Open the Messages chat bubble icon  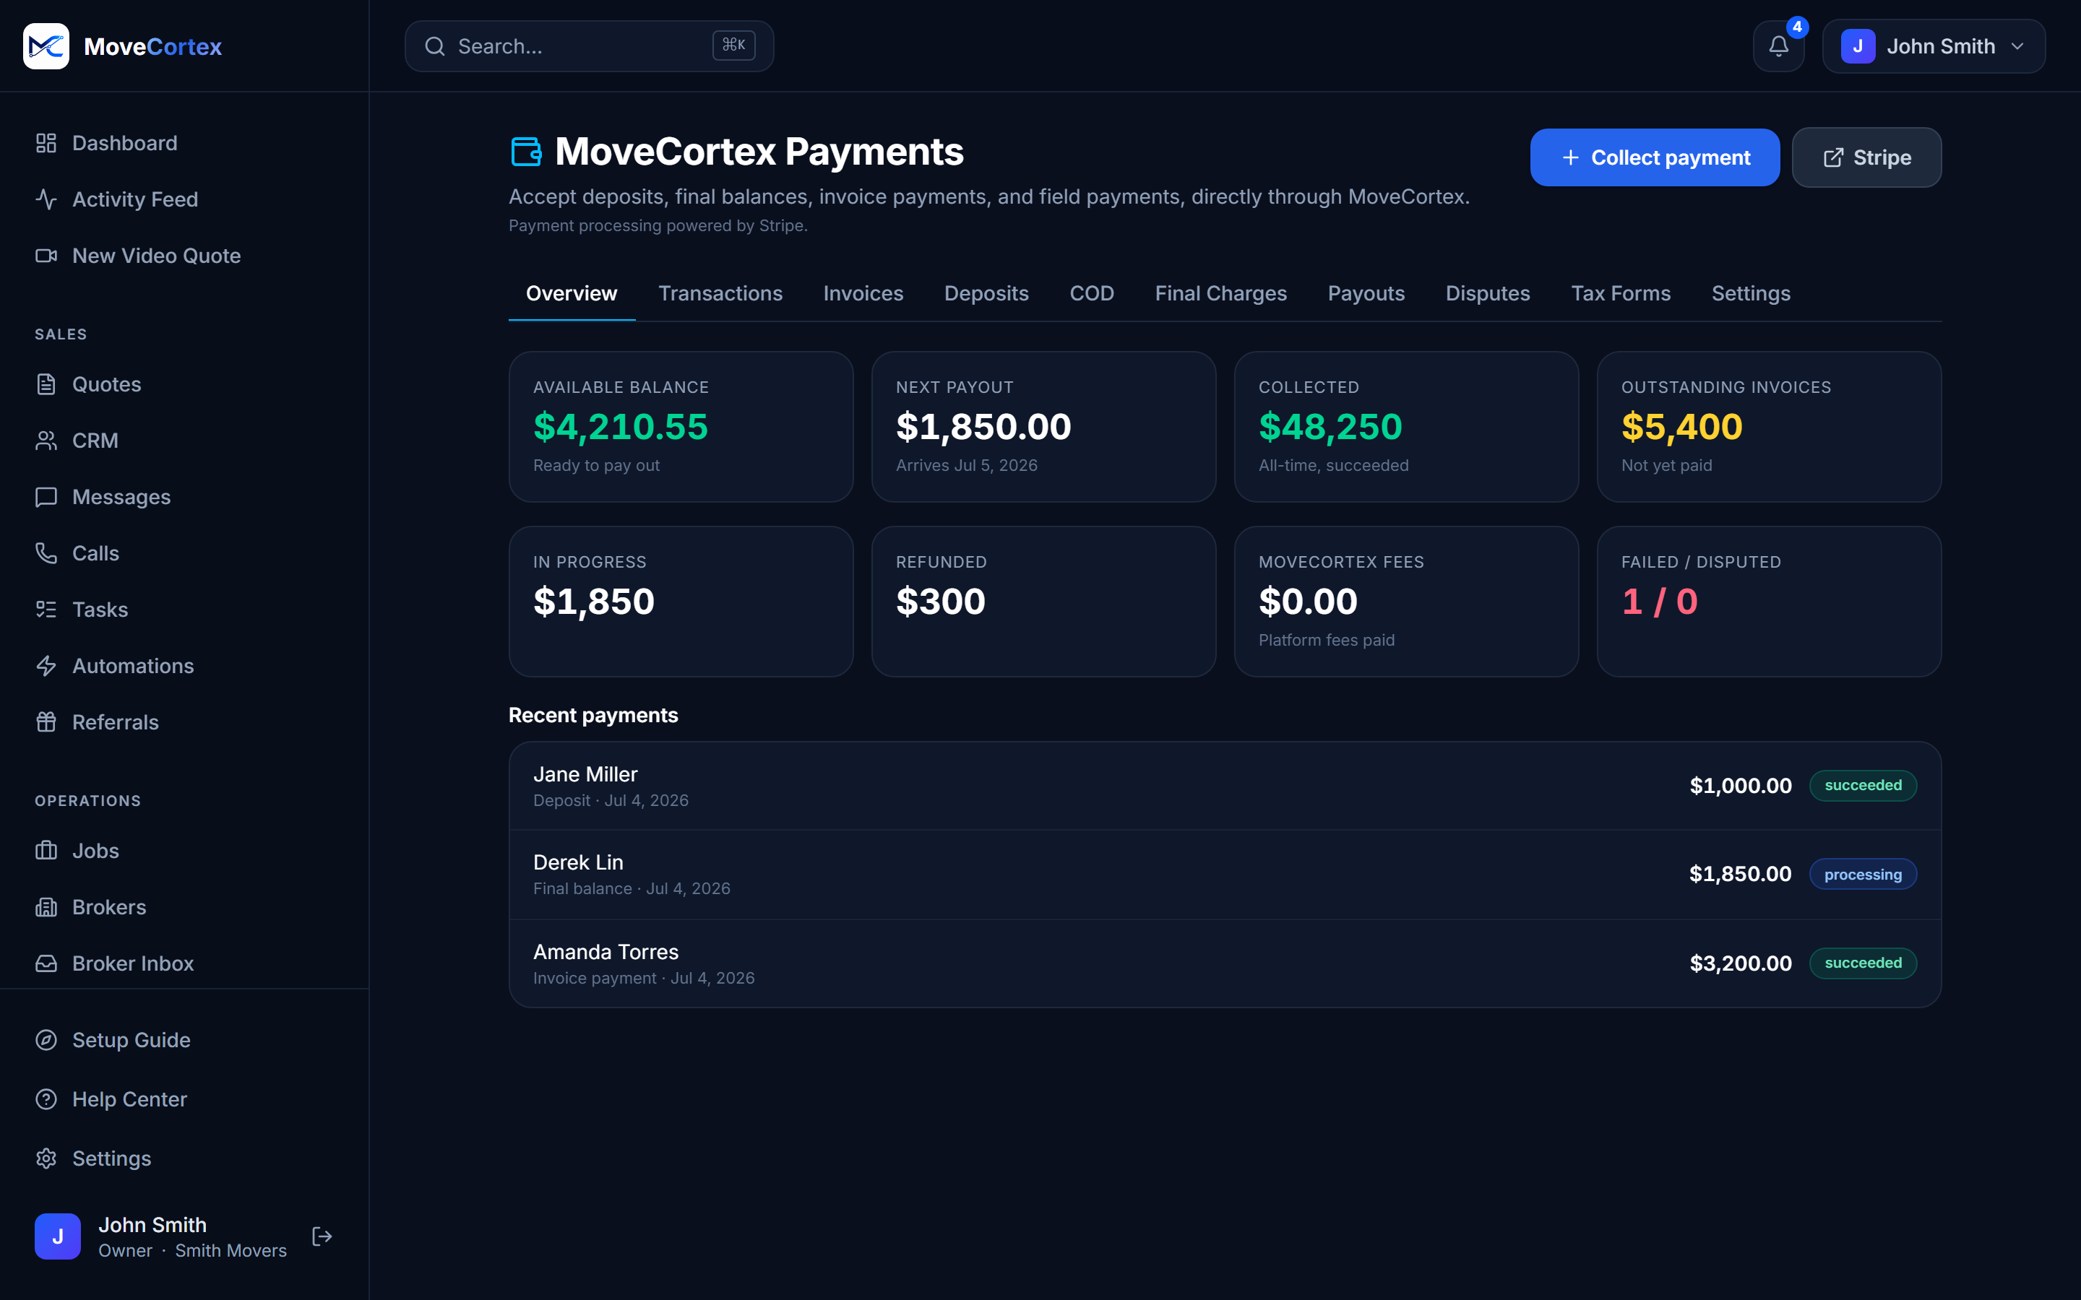coord(46,497)
